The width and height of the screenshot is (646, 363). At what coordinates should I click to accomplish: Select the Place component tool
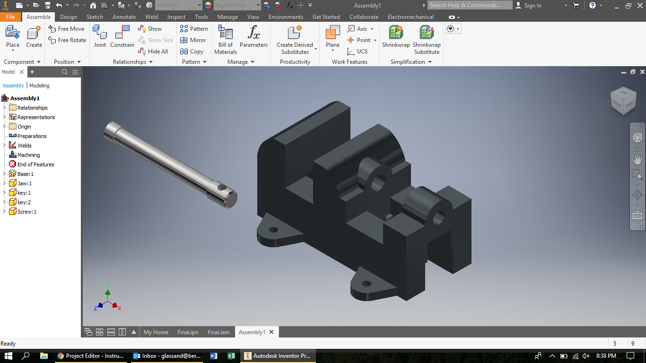coord(13,37)
